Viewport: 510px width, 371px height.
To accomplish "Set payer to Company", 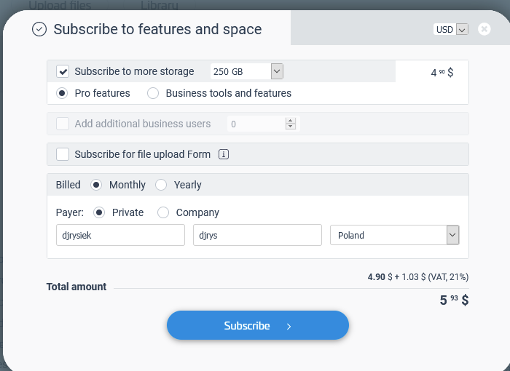I will [163, 212].
